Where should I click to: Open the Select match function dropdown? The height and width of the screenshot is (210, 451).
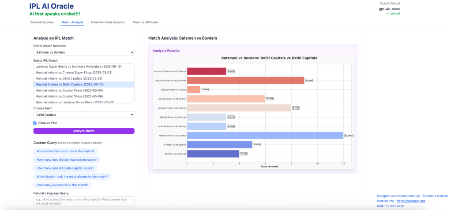coord(84,52)
